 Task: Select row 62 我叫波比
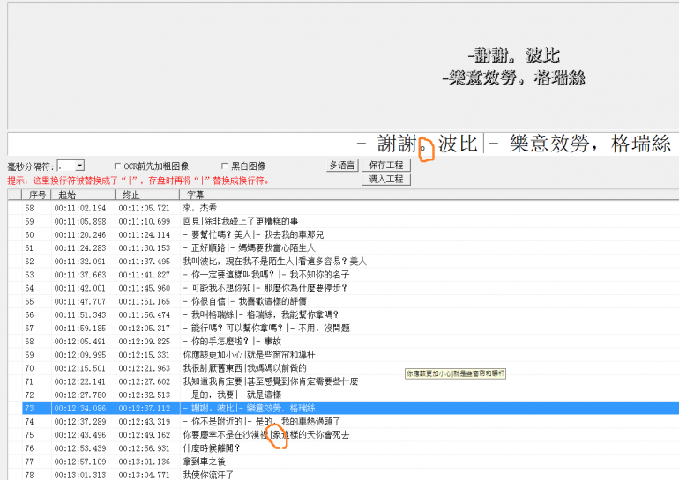(350, 262)
